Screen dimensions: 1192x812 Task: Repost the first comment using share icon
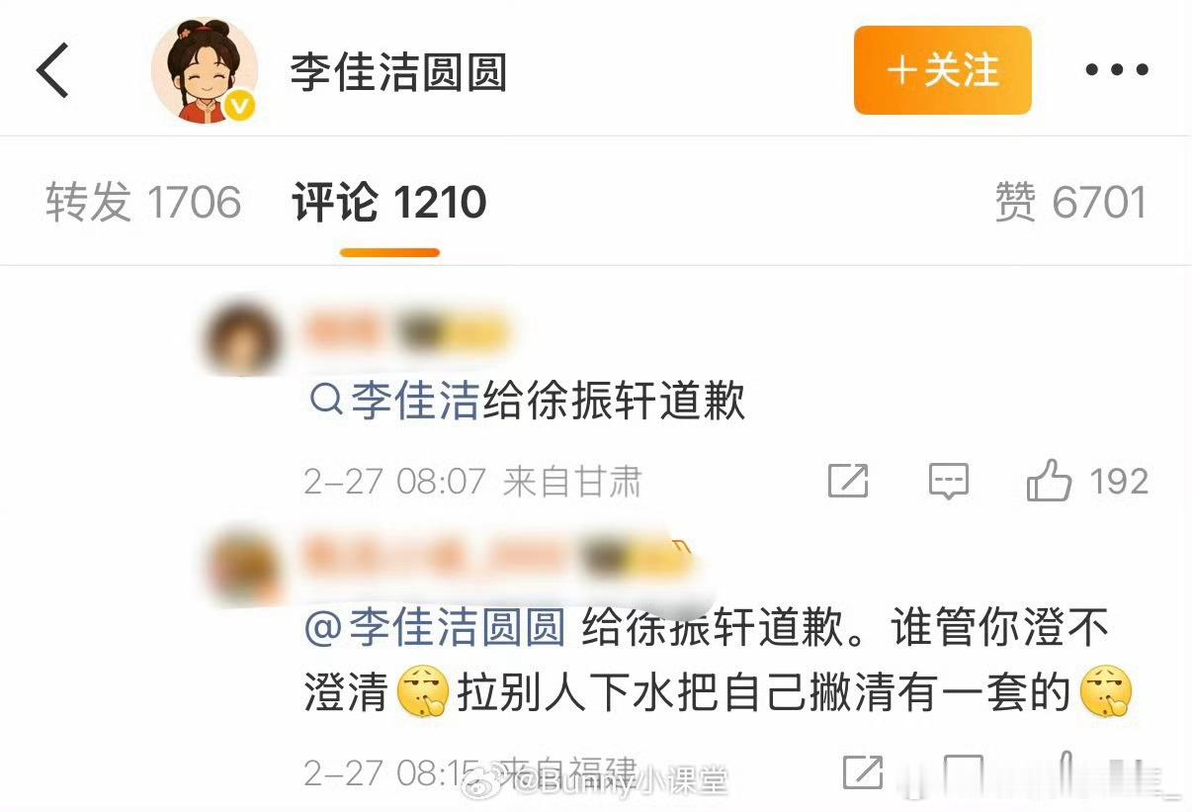click(848, 482)
